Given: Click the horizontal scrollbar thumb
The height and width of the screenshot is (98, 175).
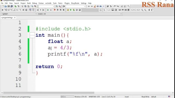Looking at the screenshot, I should pyautogui.click(x=49, y=93).
